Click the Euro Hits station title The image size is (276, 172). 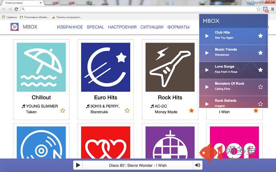click(106, 98)
